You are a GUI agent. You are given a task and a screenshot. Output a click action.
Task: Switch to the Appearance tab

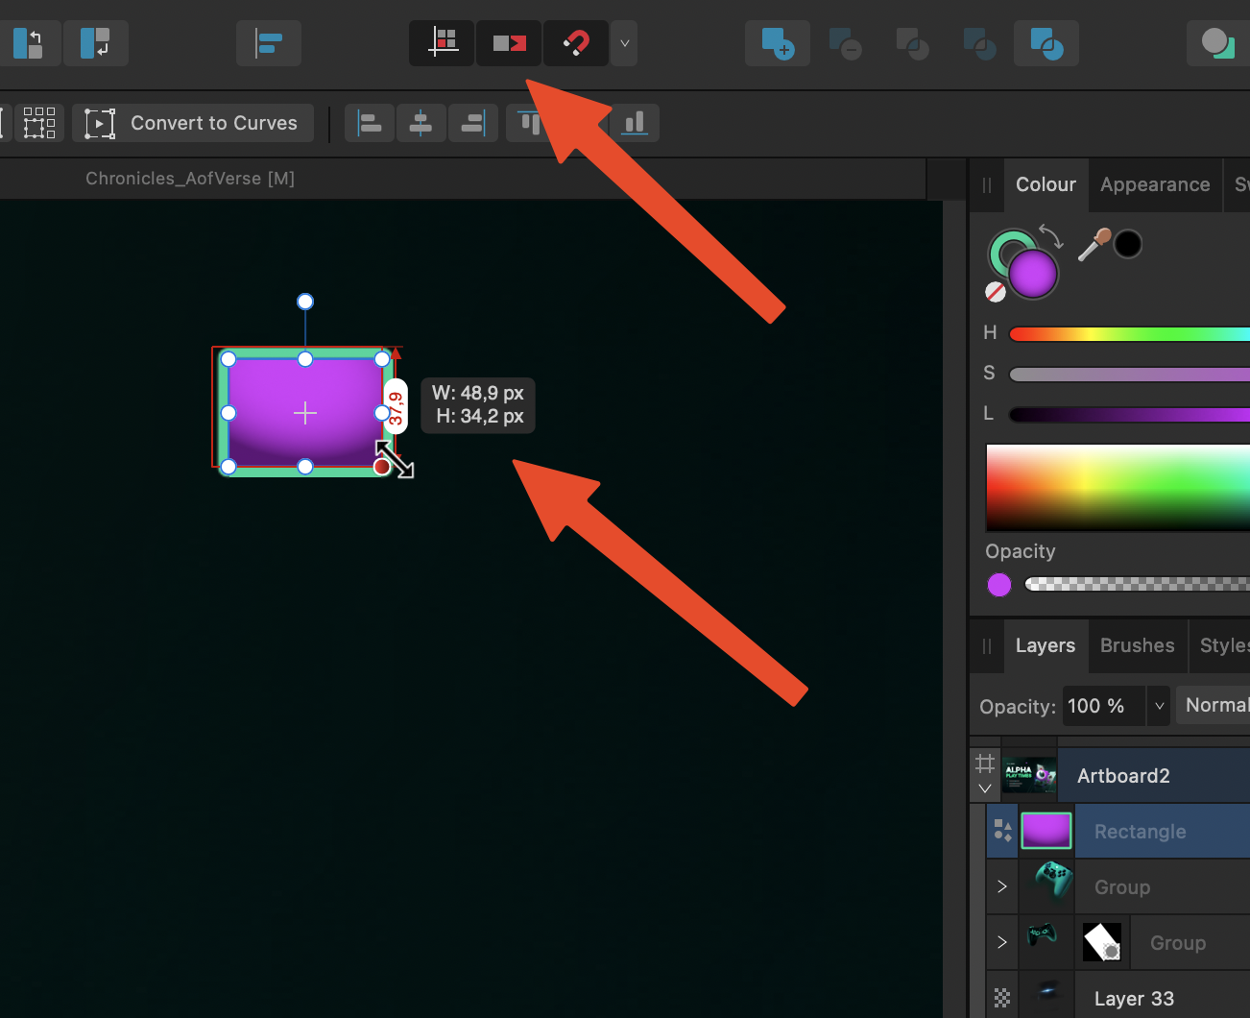(1155, 184)
